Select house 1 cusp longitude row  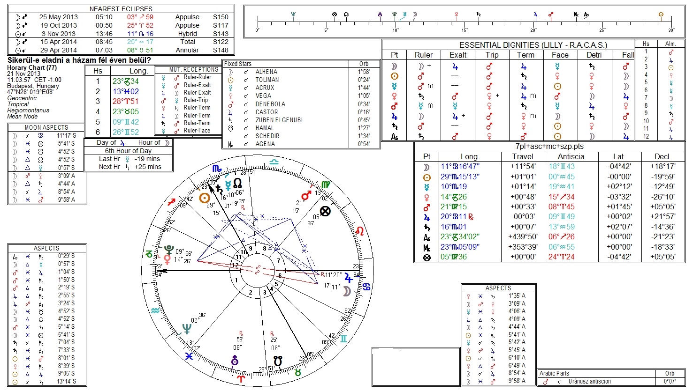point(119,81)
